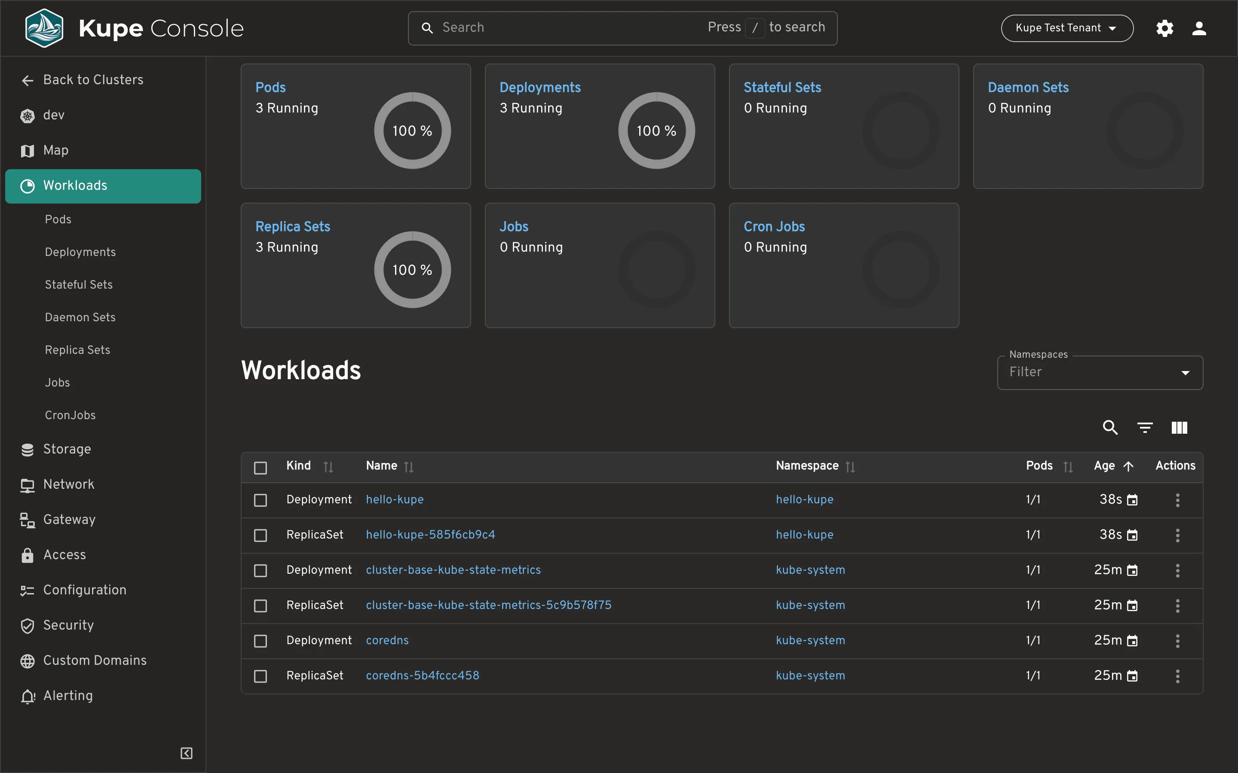Open Pods under Workloads sidebar
1238x773 pixels.
click(x=58, y=219)
